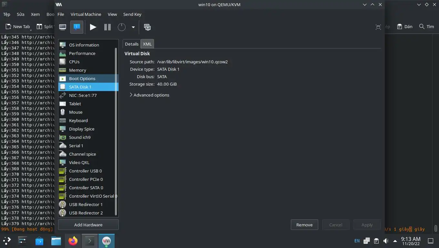Show the graphical console view icon
The height and width of the screenshot is (248, 439).
click(63, 27)
